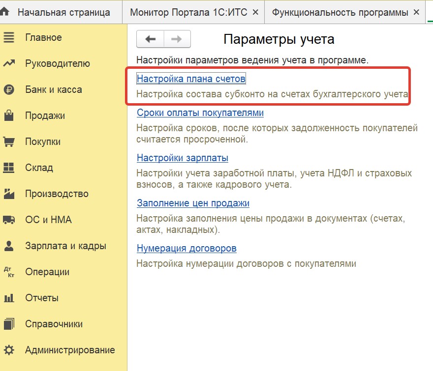Open the ОС и НМА section label
This screenshot has width=433, height=371.
coord(48,220)
